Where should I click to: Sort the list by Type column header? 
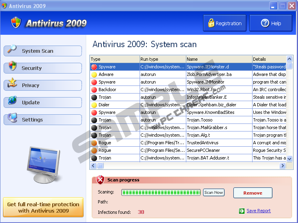114,59
